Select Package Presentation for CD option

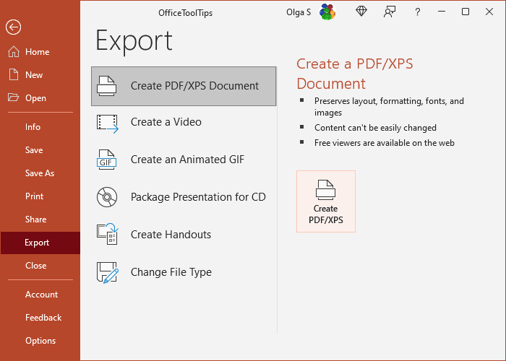[x=184, y=197]
